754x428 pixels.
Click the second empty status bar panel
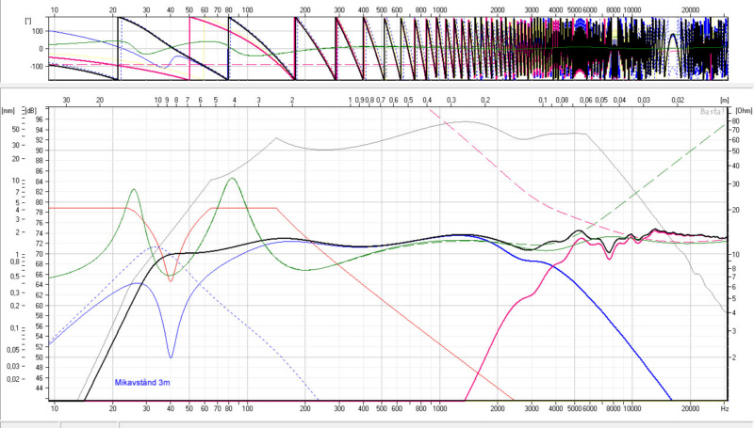(x=91, y=423)
